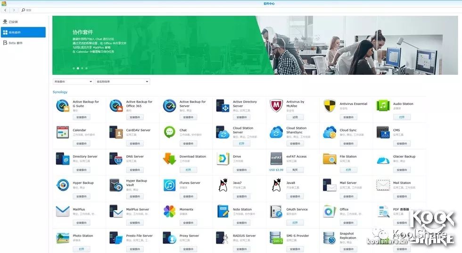Click the Open button under Cloud Station Server

tap(241, 144)
